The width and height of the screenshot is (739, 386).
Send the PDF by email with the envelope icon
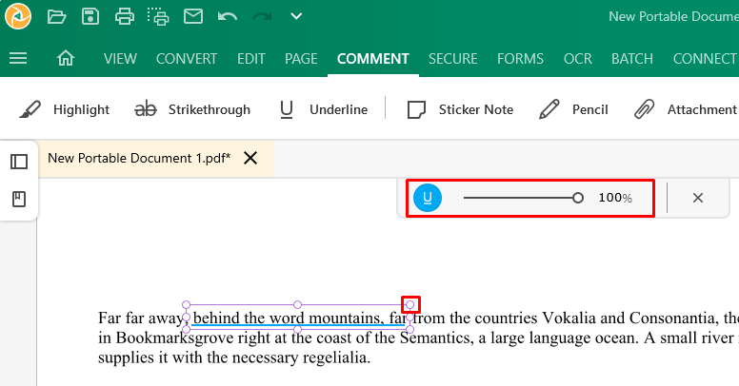(x=193, y=16)
